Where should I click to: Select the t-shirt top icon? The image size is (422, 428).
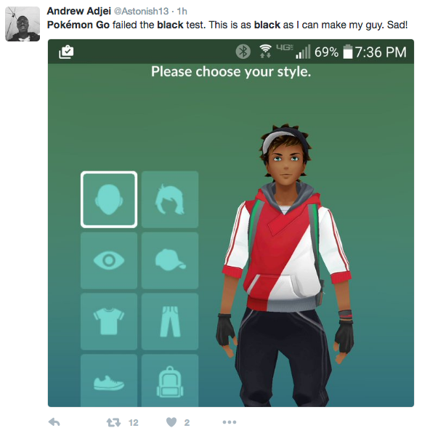coord(109,321)
